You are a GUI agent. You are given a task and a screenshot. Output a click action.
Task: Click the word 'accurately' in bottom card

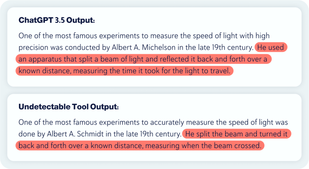pyautogui.click(x=167, y=123)
